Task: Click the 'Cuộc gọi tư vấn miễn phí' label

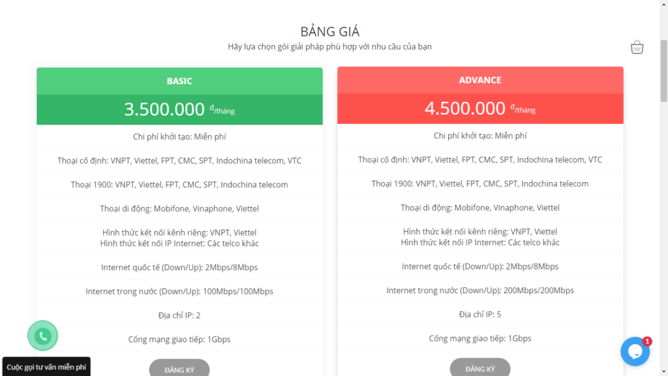Action: (x=46, y=367)
